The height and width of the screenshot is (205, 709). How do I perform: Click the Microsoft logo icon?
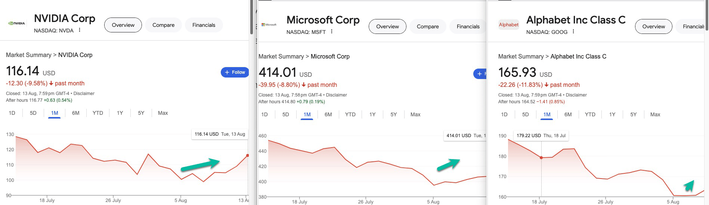pyautogui.click(x=269, y=25)
